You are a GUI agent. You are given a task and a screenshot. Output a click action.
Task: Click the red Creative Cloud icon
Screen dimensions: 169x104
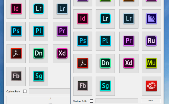point(151,86)
